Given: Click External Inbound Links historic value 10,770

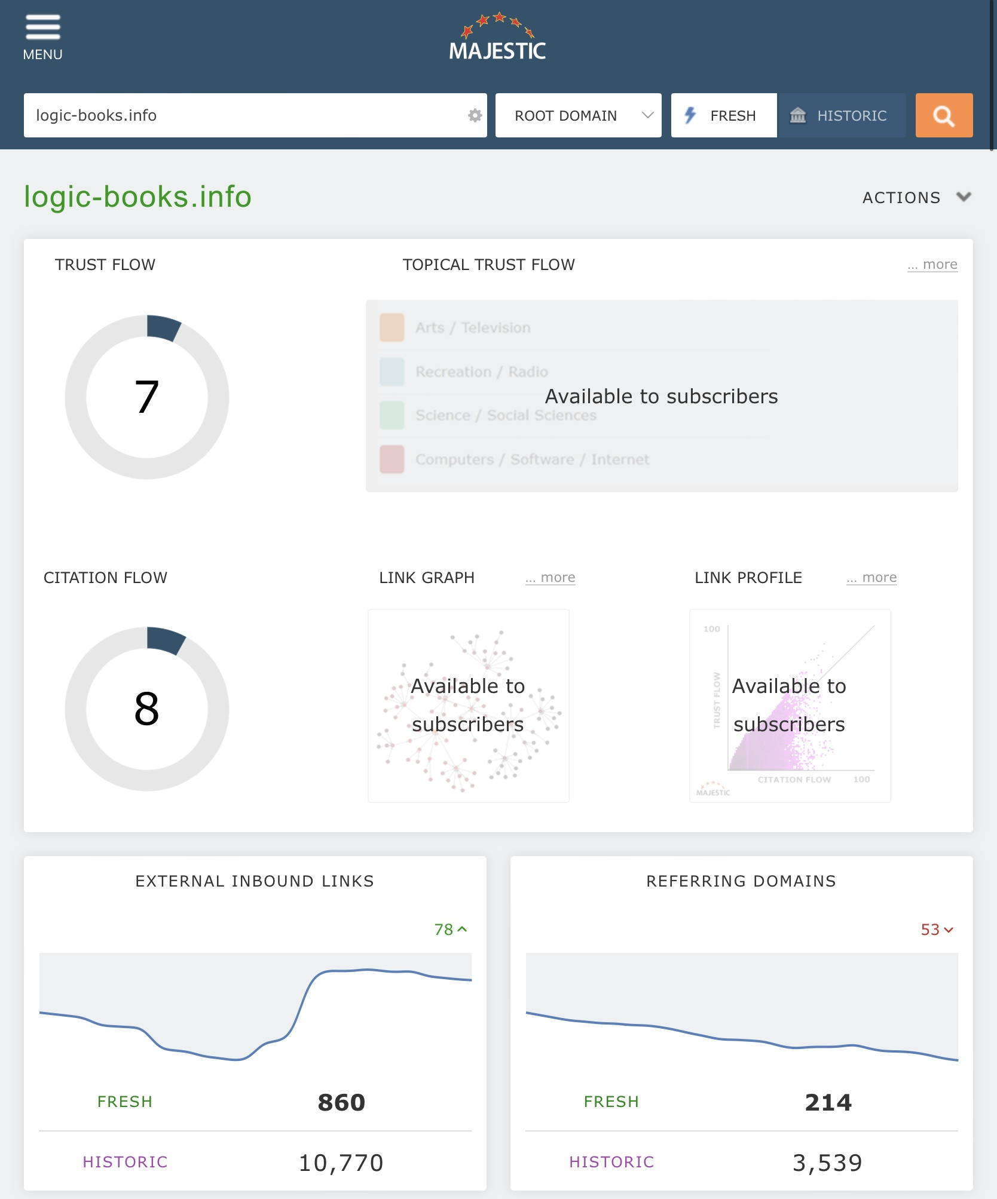Looking at the screenshot, I should 341,1163.
